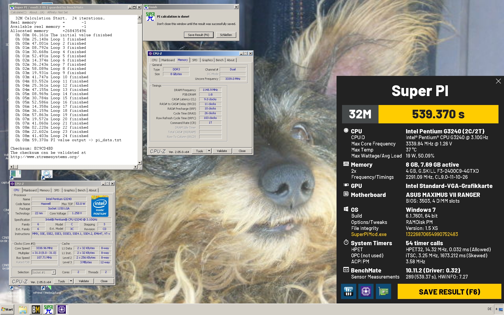Image resolution: width=504 pixels, height=315 pixels.
Task: Open the wPrime desktop shortcut
Action: tap(47, 290)
